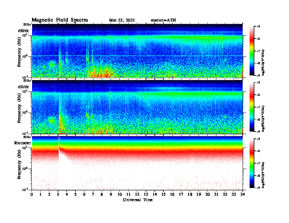Click the hour 3 tick label
Screen dimensions: 289x223
(58, 194)
